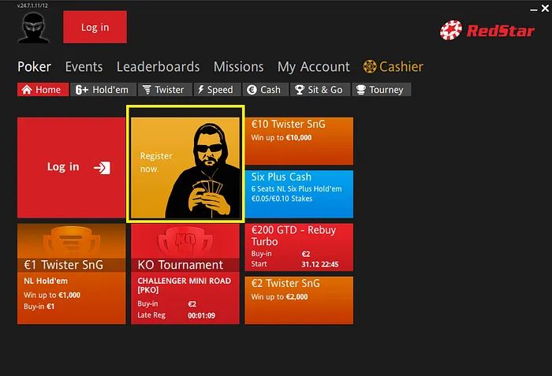552x376 pixels.
Task: Switch to the Home tab
Action: pos(43,90)
